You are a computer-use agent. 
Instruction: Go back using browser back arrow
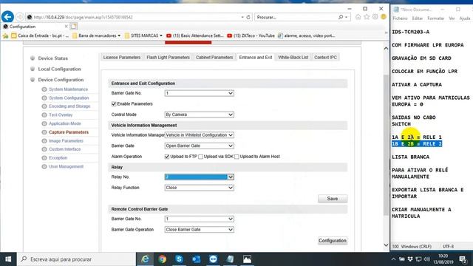click(x=7, y=17)
